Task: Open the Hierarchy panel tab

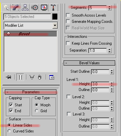Action: pyautogui.click(x=25, y=8)
